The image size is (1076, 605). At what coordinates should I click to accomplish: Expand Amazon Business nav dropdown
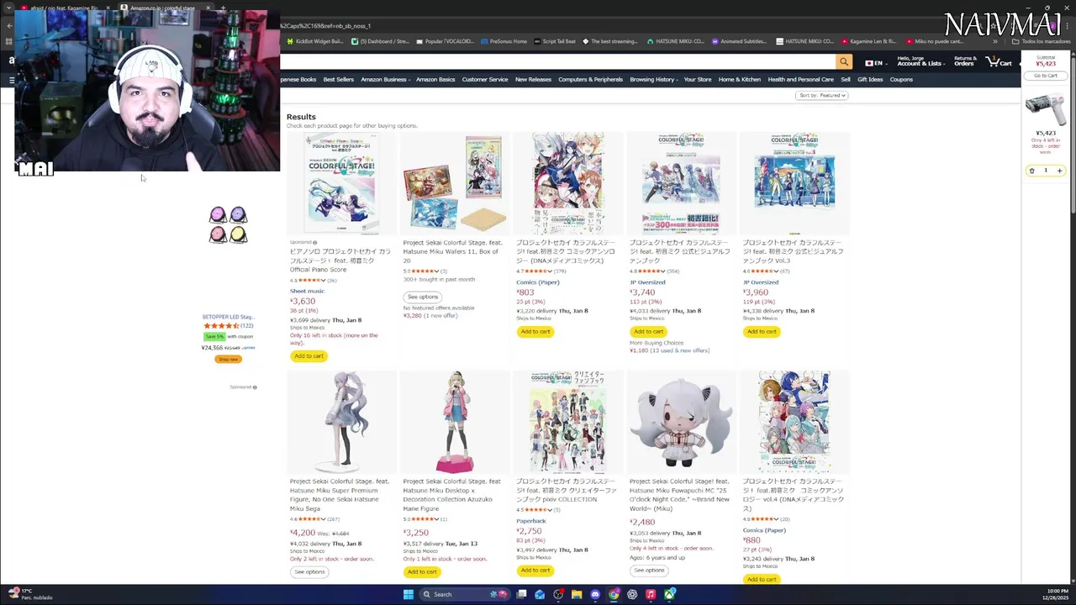point(385,79)
